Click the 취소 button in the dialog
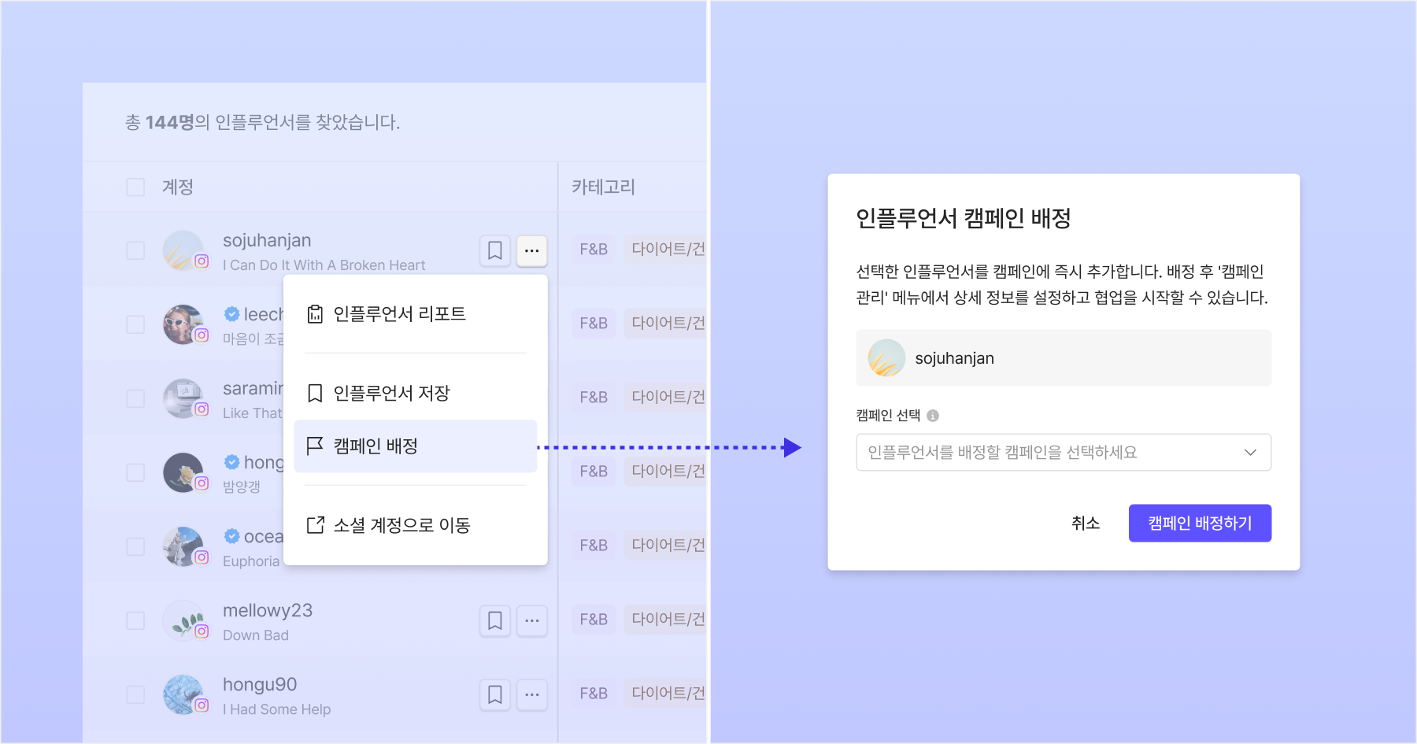This screenshot has height=744, width=1417. pyautogui.click(x=1086, y=523)
